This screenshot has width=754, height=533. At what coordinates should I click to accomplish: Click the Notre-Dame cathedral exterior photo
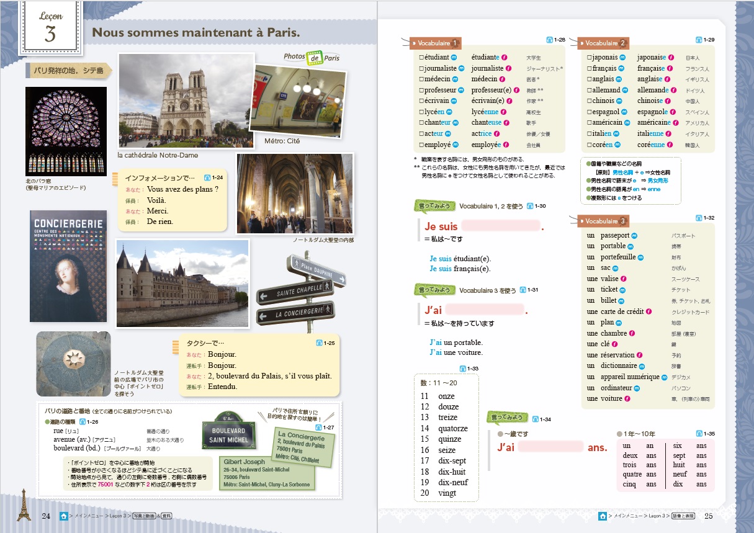point(186,101)
